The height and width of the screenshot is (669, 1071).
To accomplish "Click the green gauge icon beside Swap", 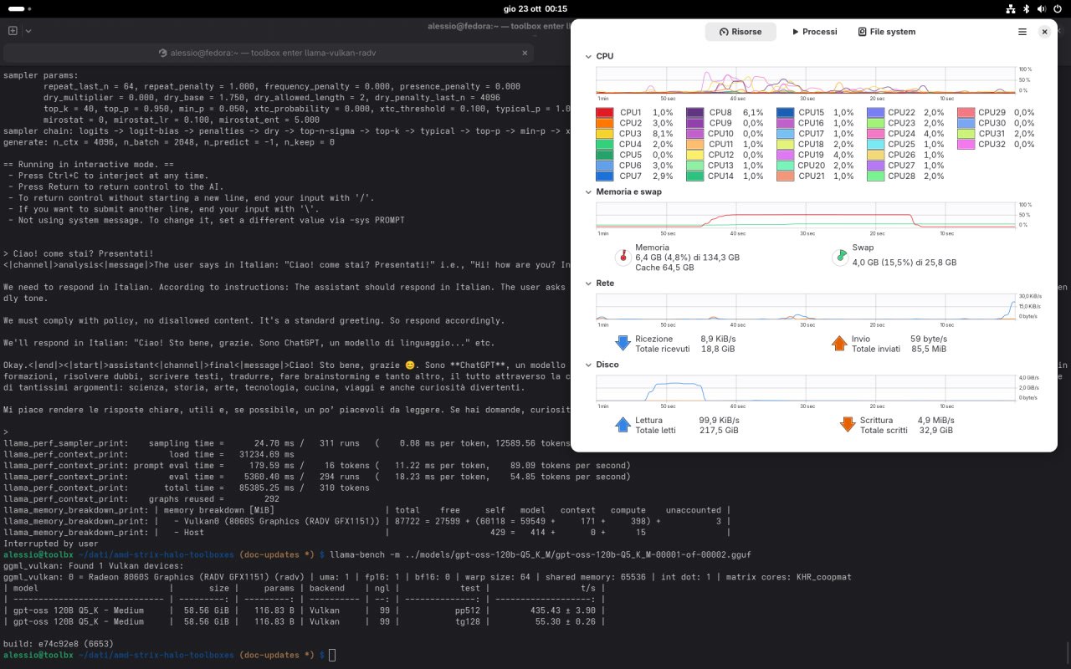I will click(840, 258).
